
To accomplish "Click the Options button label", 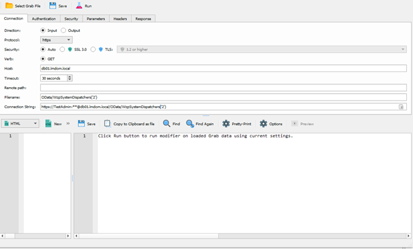I will click(276, 124).
